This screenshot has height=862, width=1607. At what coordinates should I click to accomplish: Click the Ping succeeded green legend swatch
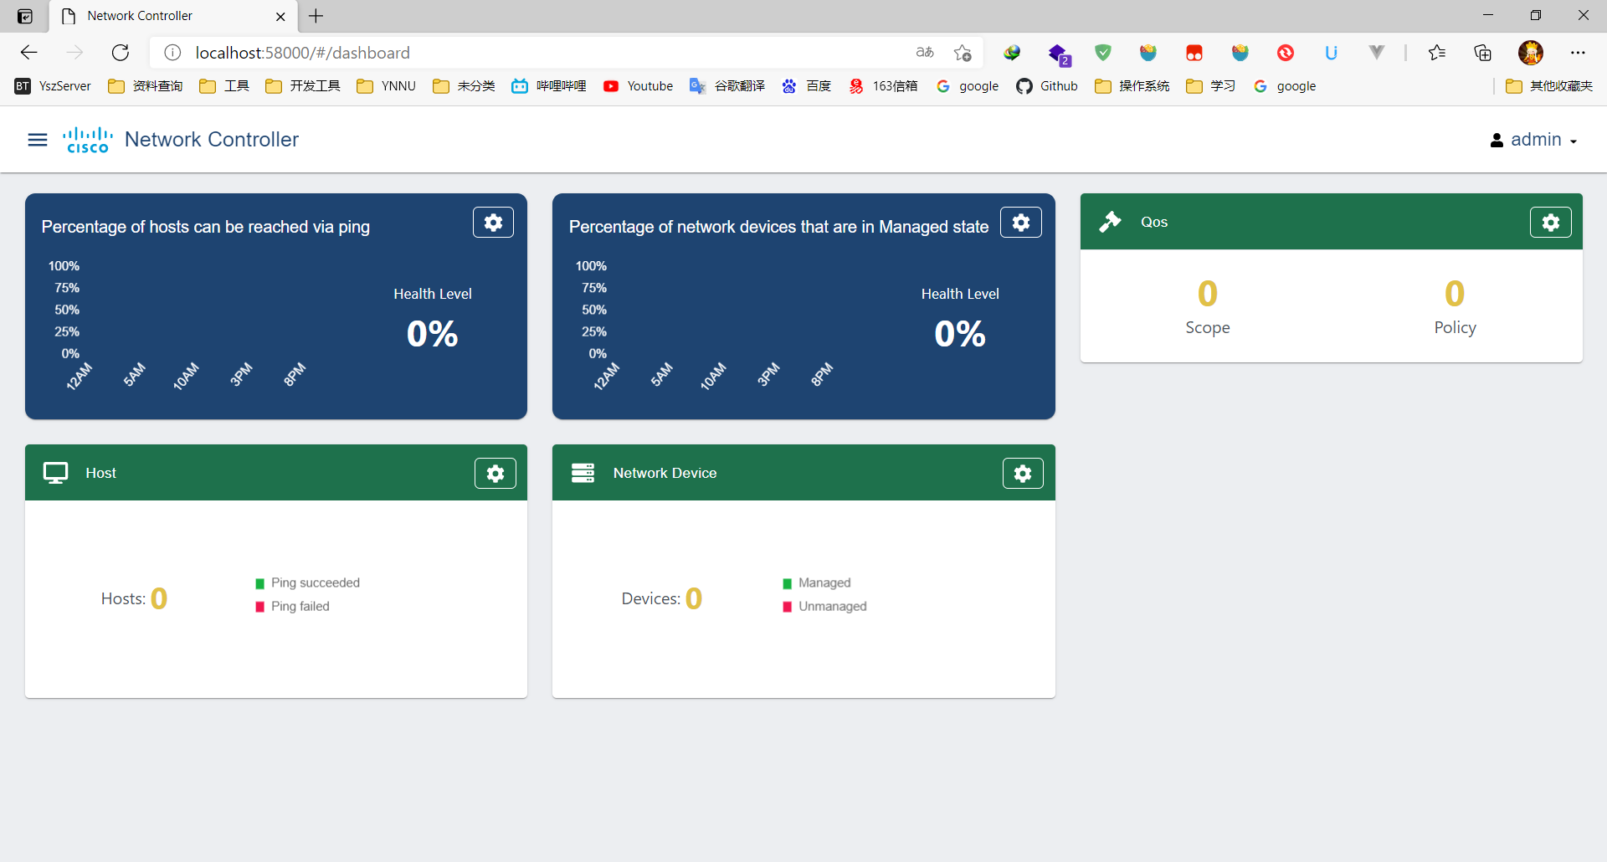point(259,583)
